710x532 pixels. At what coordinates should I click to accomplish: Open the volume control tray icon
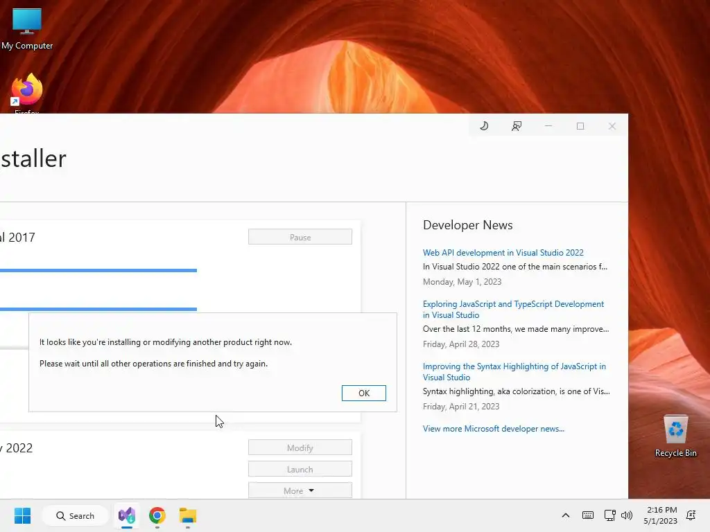tap(627, 515)
